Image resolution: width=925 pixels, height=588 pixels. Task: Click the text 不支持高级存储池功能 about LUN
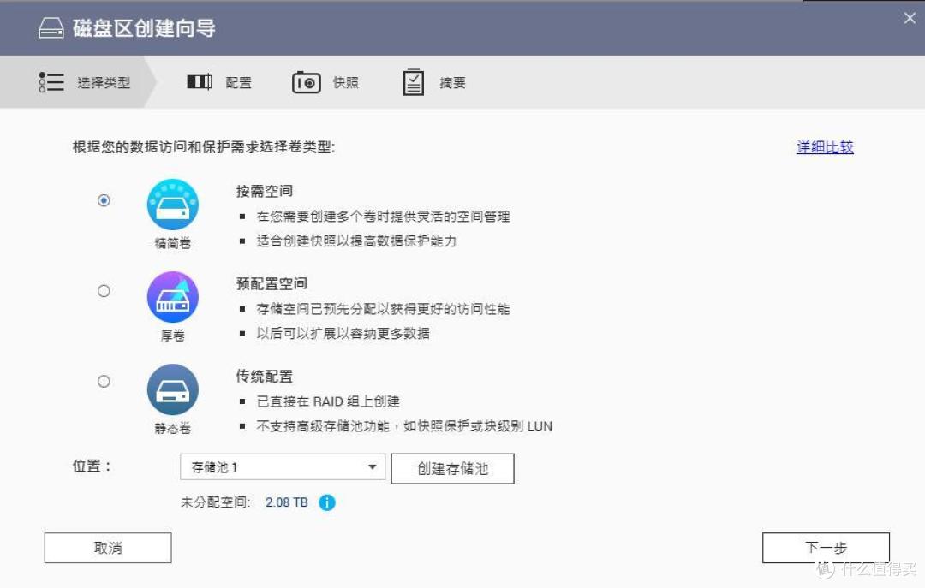[404, 426]
